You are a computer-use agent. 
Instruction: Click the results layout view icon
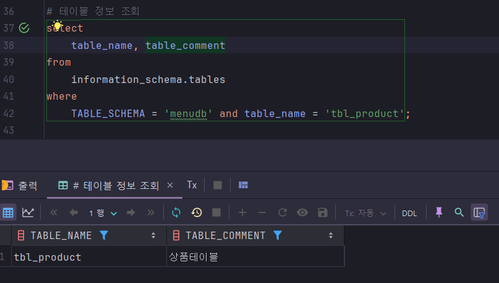click(243, 185)
